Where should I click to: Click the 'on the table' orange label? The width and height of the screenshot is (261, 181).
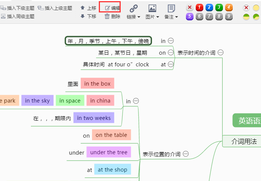(111, 135)
